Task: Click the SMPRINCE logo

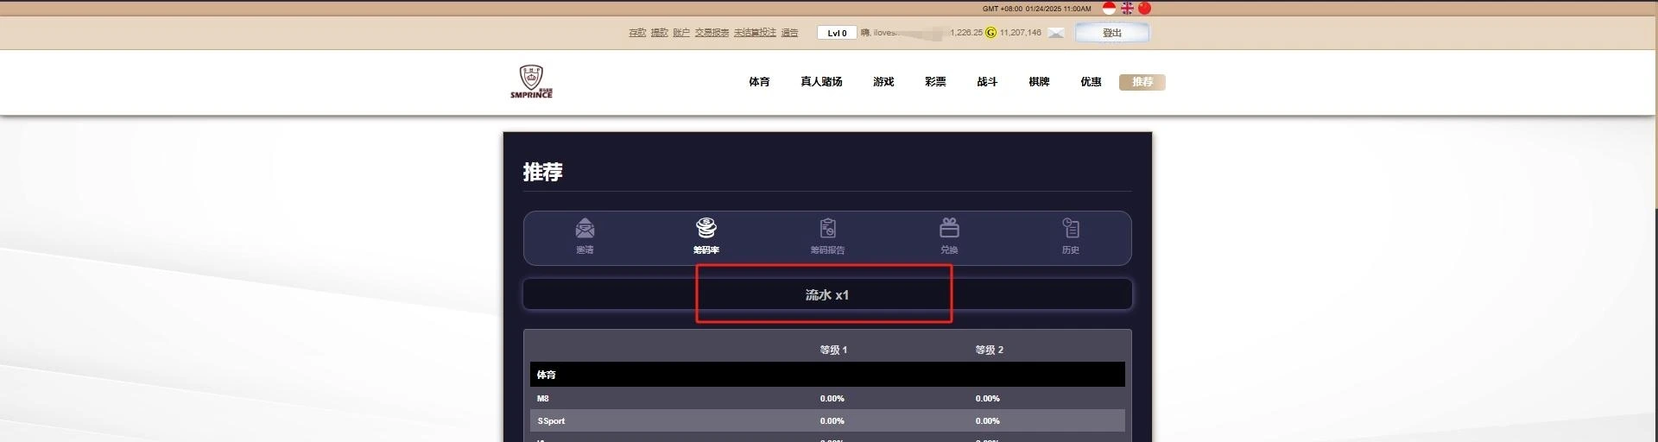Action: 531,82
